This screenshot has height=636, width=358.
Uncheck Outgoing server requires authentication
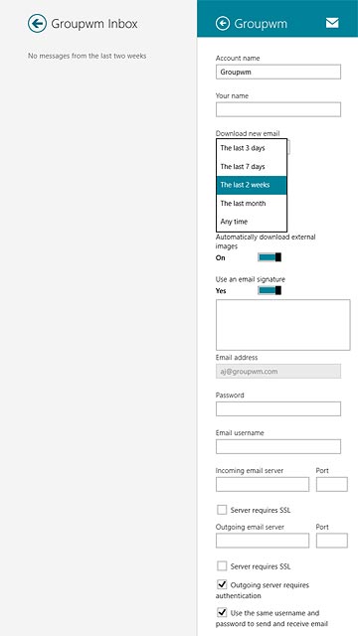pos(222,585)
